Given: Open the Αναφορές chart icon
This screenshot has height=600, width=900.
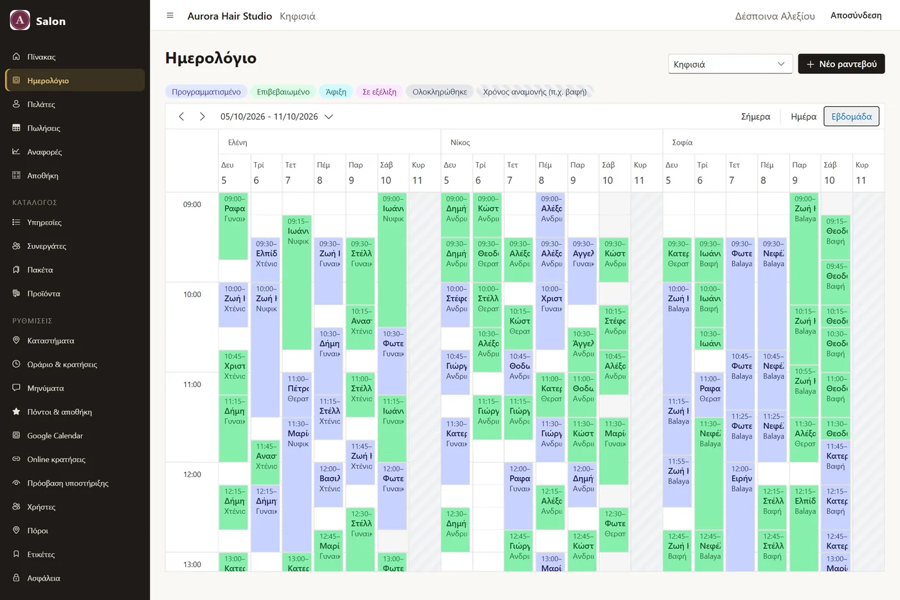Looking at the screenshot, I should point(16,152).
